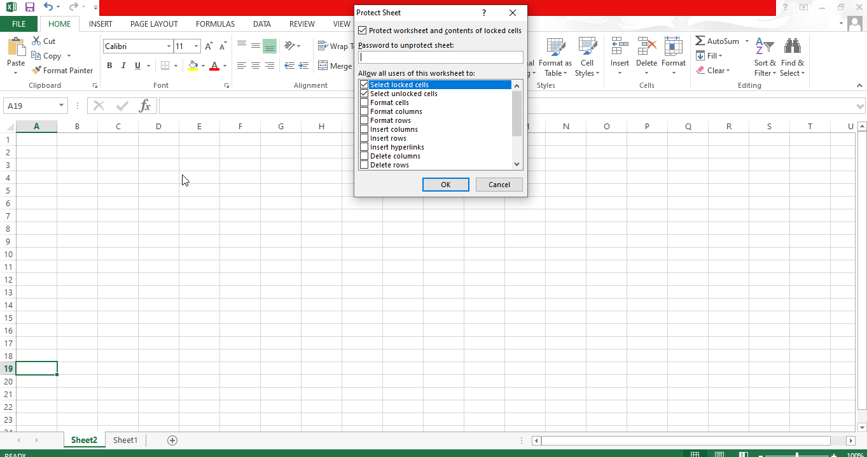867x457 pixels.
Task: Activate the Format Painter brush
Action: pos(36,71)
